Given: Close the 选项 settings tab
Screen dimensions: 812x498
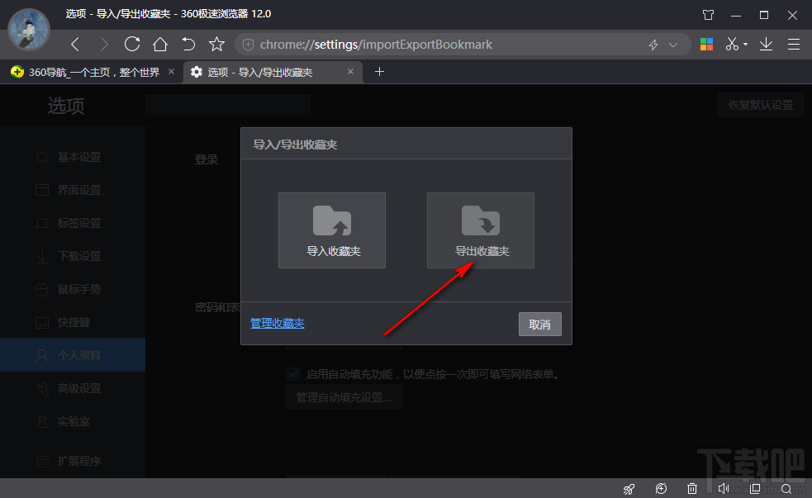Looking at the screenshot, I should point(350,72).
